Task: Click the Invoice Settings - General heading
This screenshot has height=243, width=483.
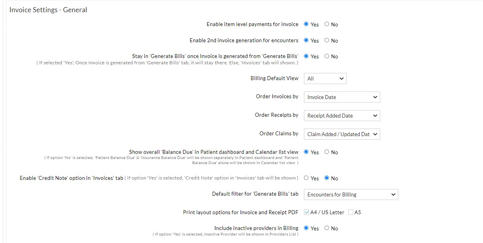Action: (48, 10)
